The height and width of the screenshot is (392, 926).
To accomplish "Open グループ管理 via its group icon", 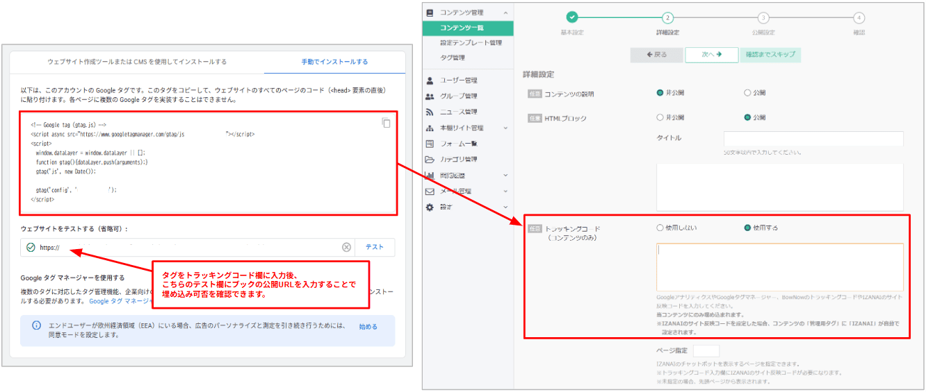I will click(430, 96).
